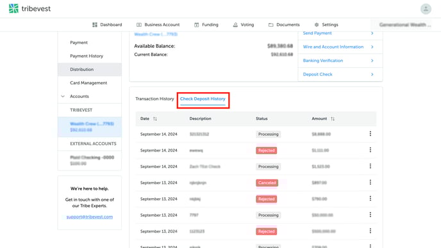Sort the table by Date

coord(155,119)
